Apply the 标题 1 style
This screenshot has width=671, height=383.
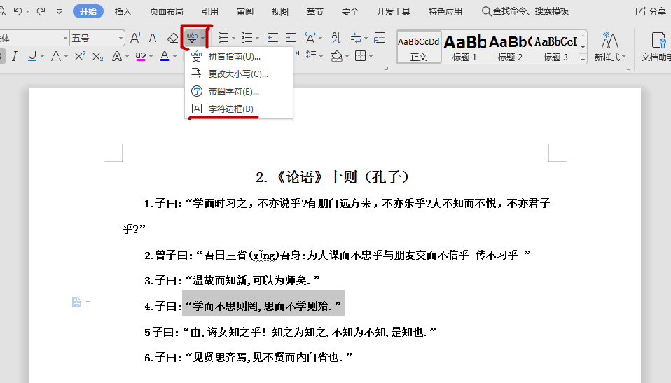(464, 47)
